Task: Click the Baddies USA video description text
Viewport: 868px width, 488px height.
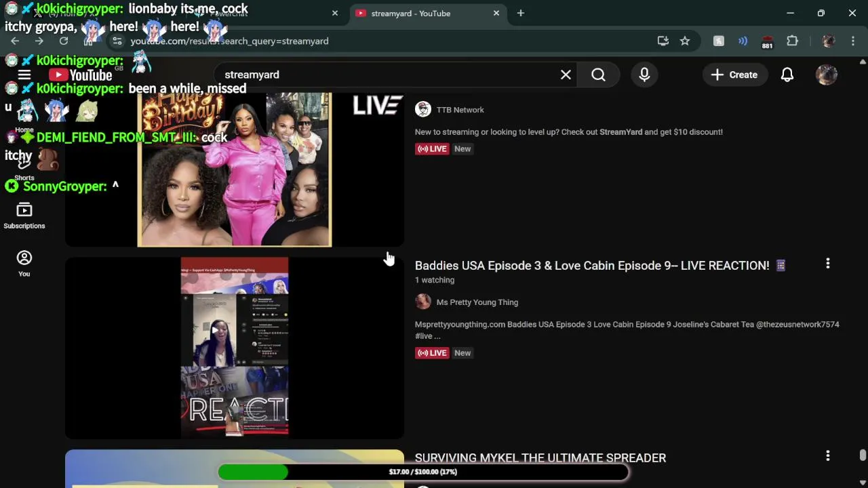Action: (627, 330)
